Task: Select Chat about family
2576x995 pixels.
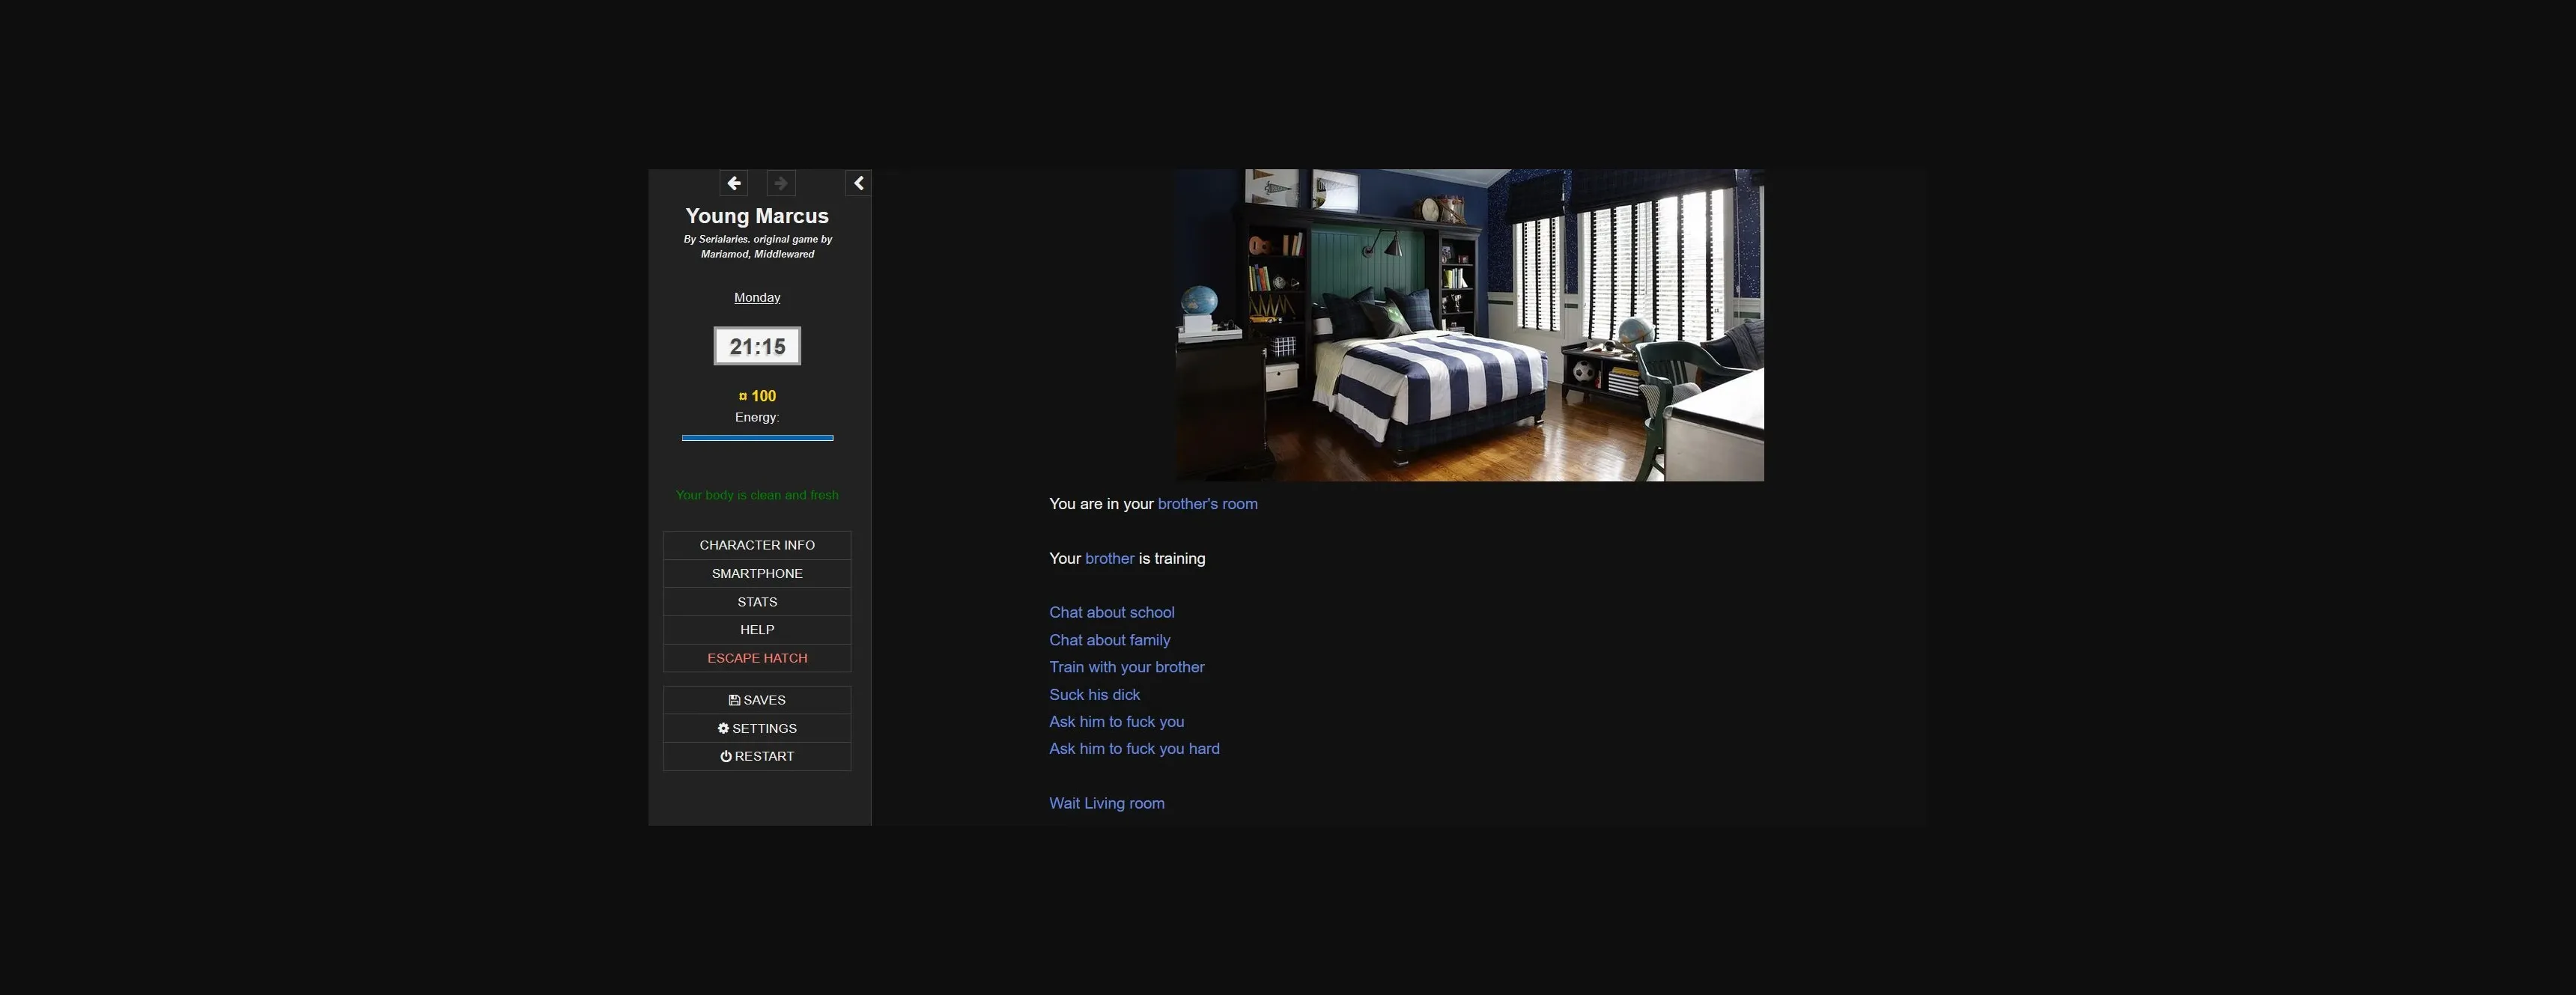Action: [x=1109, y=640]
